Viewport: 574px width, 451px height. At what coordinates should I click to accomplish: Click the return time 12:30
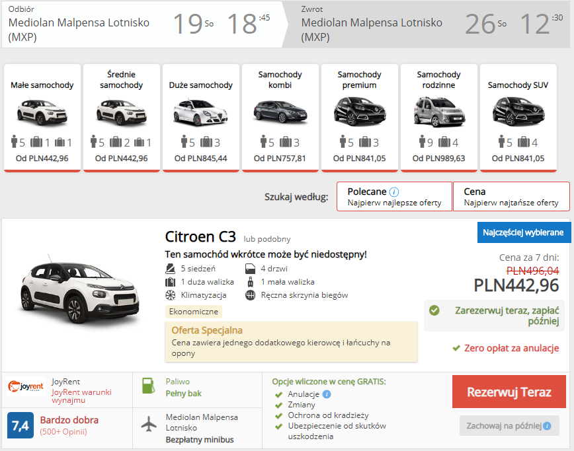click(x=542, y=24)
